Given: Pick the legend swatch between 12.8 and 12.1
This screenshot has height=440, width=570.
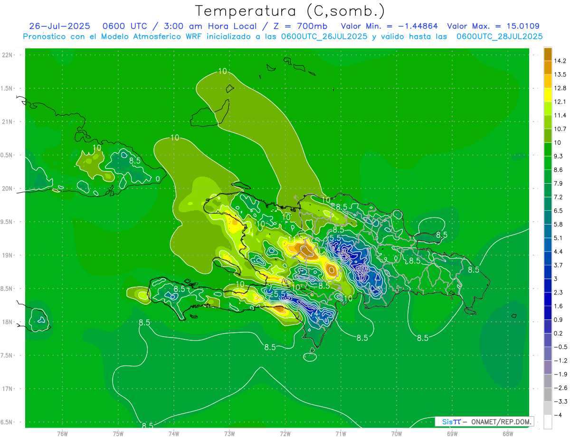Looking at the screenshot, I should point(548,94).
